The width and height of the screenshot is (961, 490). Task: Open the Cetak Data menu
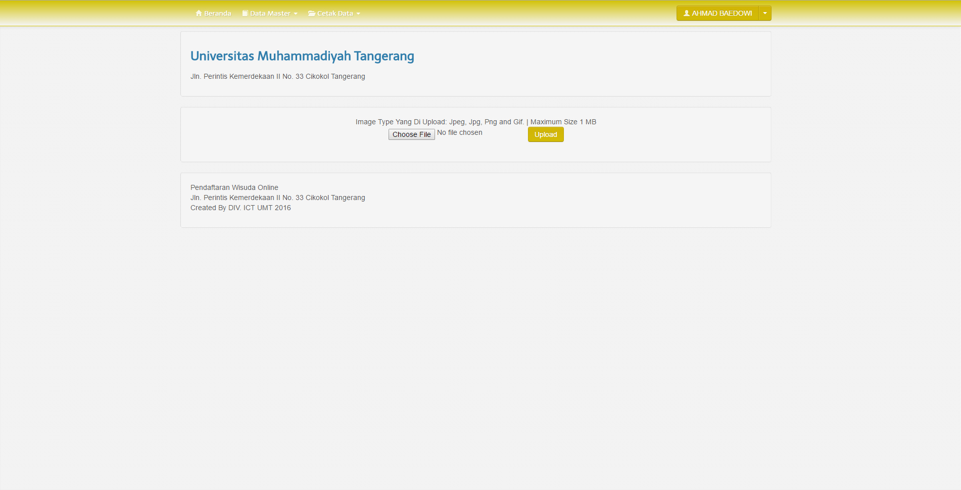(x=334, y=13)
